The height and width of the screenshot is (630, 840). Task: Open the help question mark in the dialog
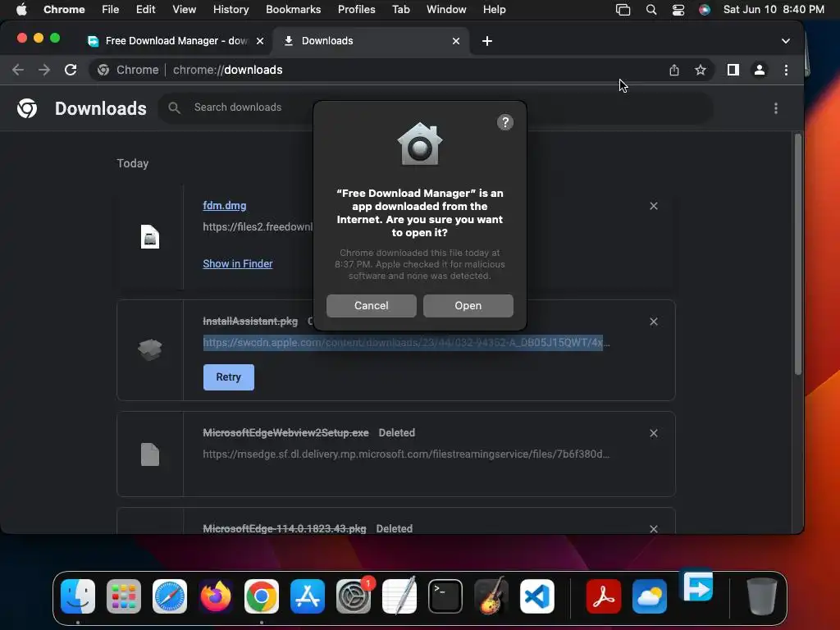[x=504, y=123]
